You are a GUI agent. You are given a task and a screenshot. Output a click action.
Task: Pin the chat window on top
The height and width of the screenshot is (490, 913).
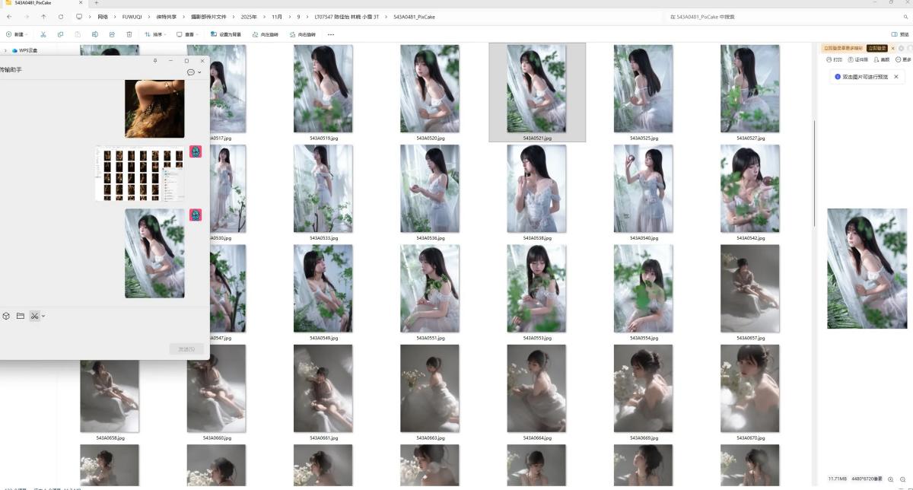tap(155, 61)
